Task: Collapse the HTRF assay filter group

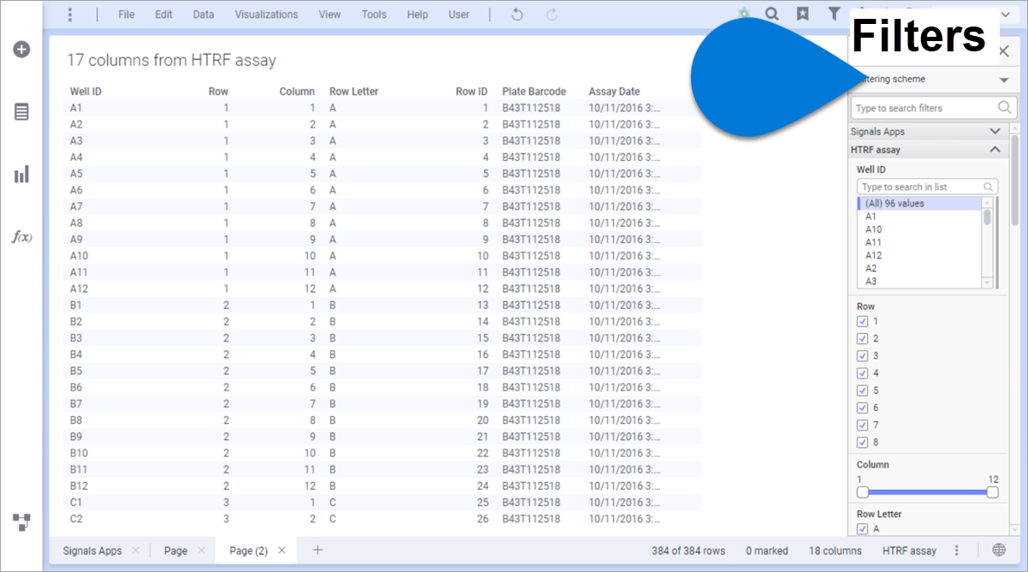Action: [995, 150]
